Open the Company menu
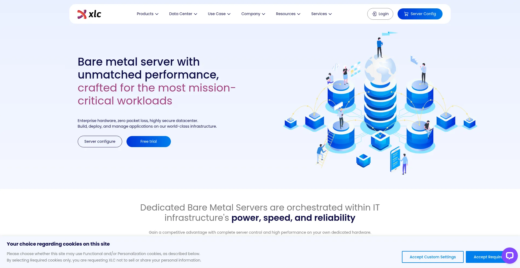Viewport: 520px width, 268px height. click(253, 14)
